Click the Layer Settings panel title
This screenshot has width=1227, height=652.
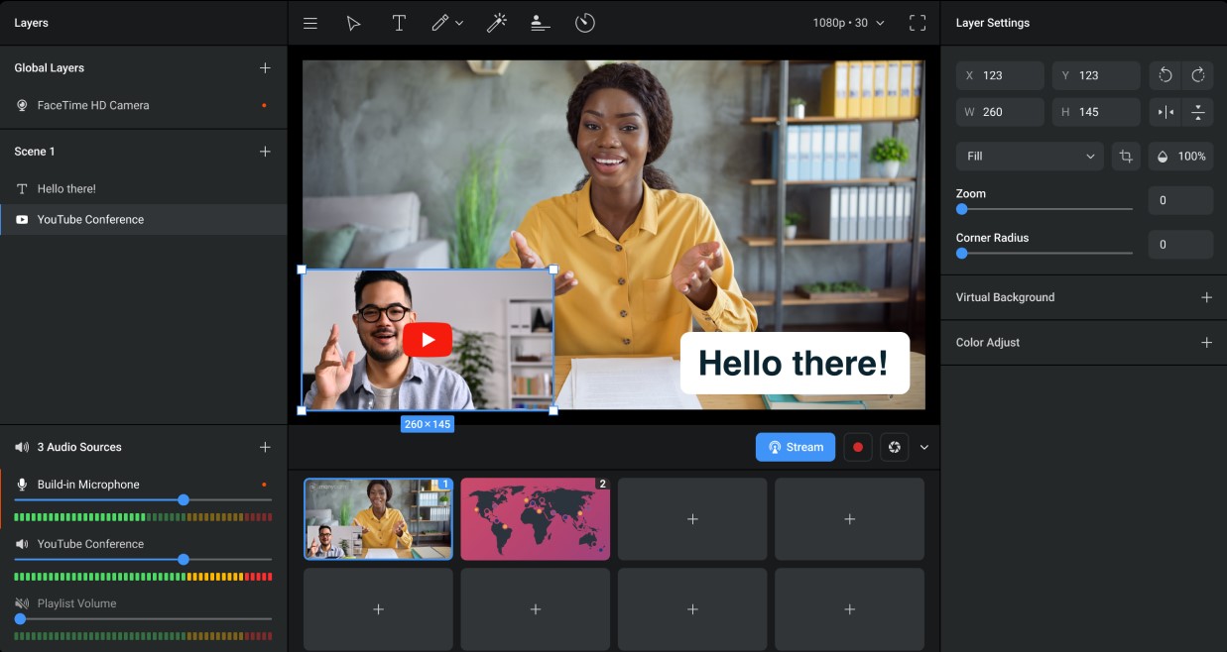tap(993, 23)
